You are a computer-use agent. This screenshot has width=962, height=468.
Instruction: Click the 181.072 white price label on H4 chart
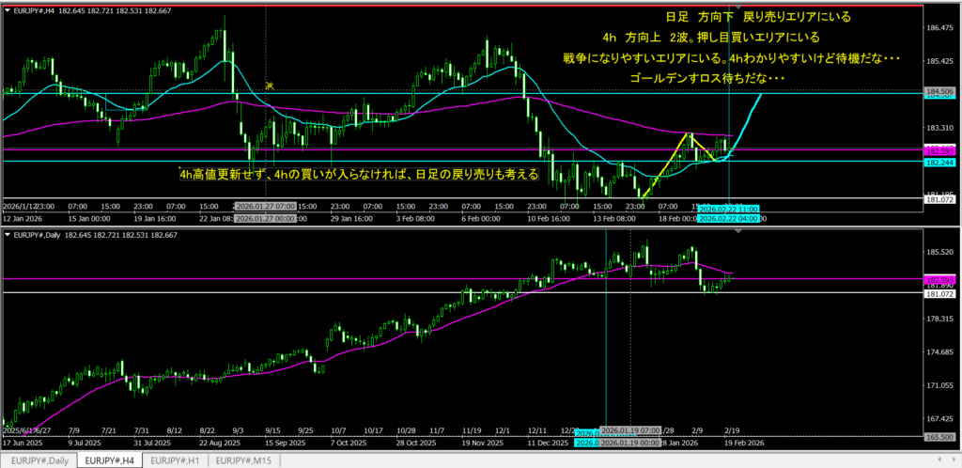click(x=940, y=199)
